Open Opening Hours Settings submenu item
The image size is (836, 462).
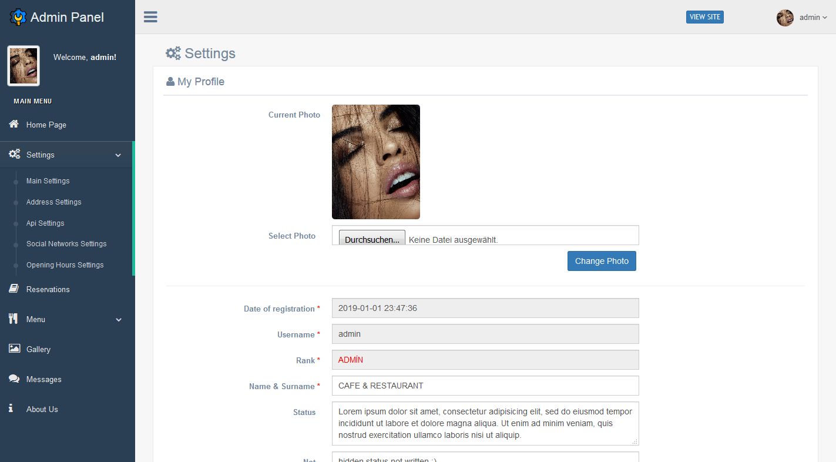point(65,265)
